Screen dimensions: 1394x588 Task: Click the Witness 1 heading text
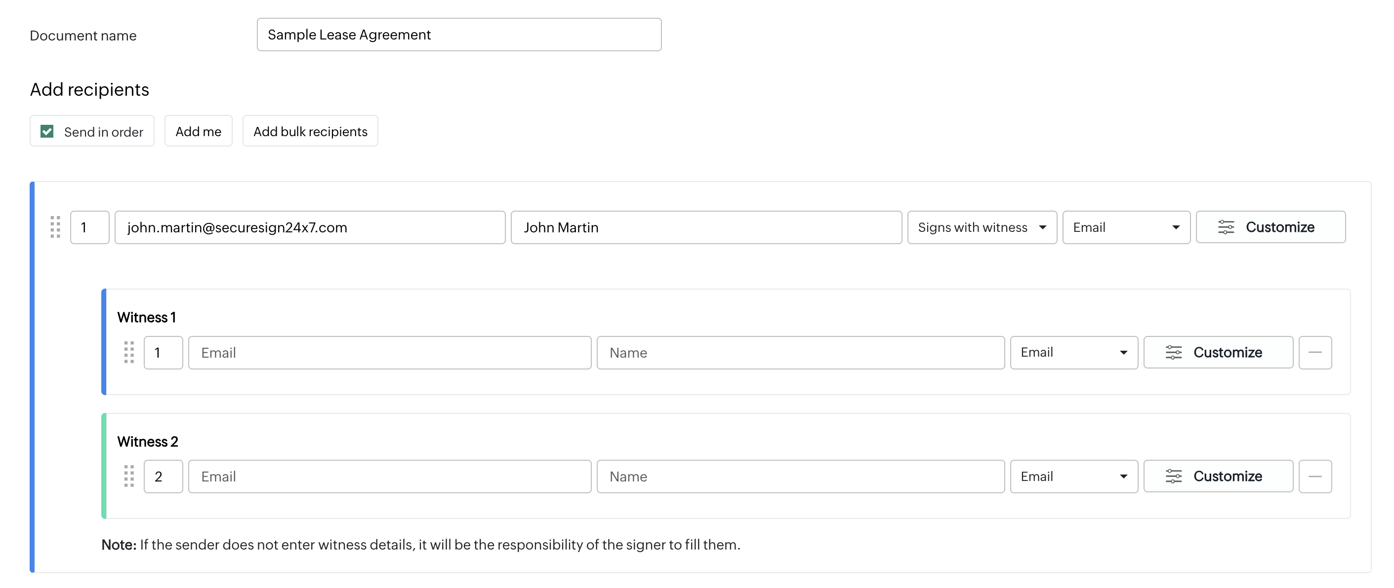pos(147,317)
